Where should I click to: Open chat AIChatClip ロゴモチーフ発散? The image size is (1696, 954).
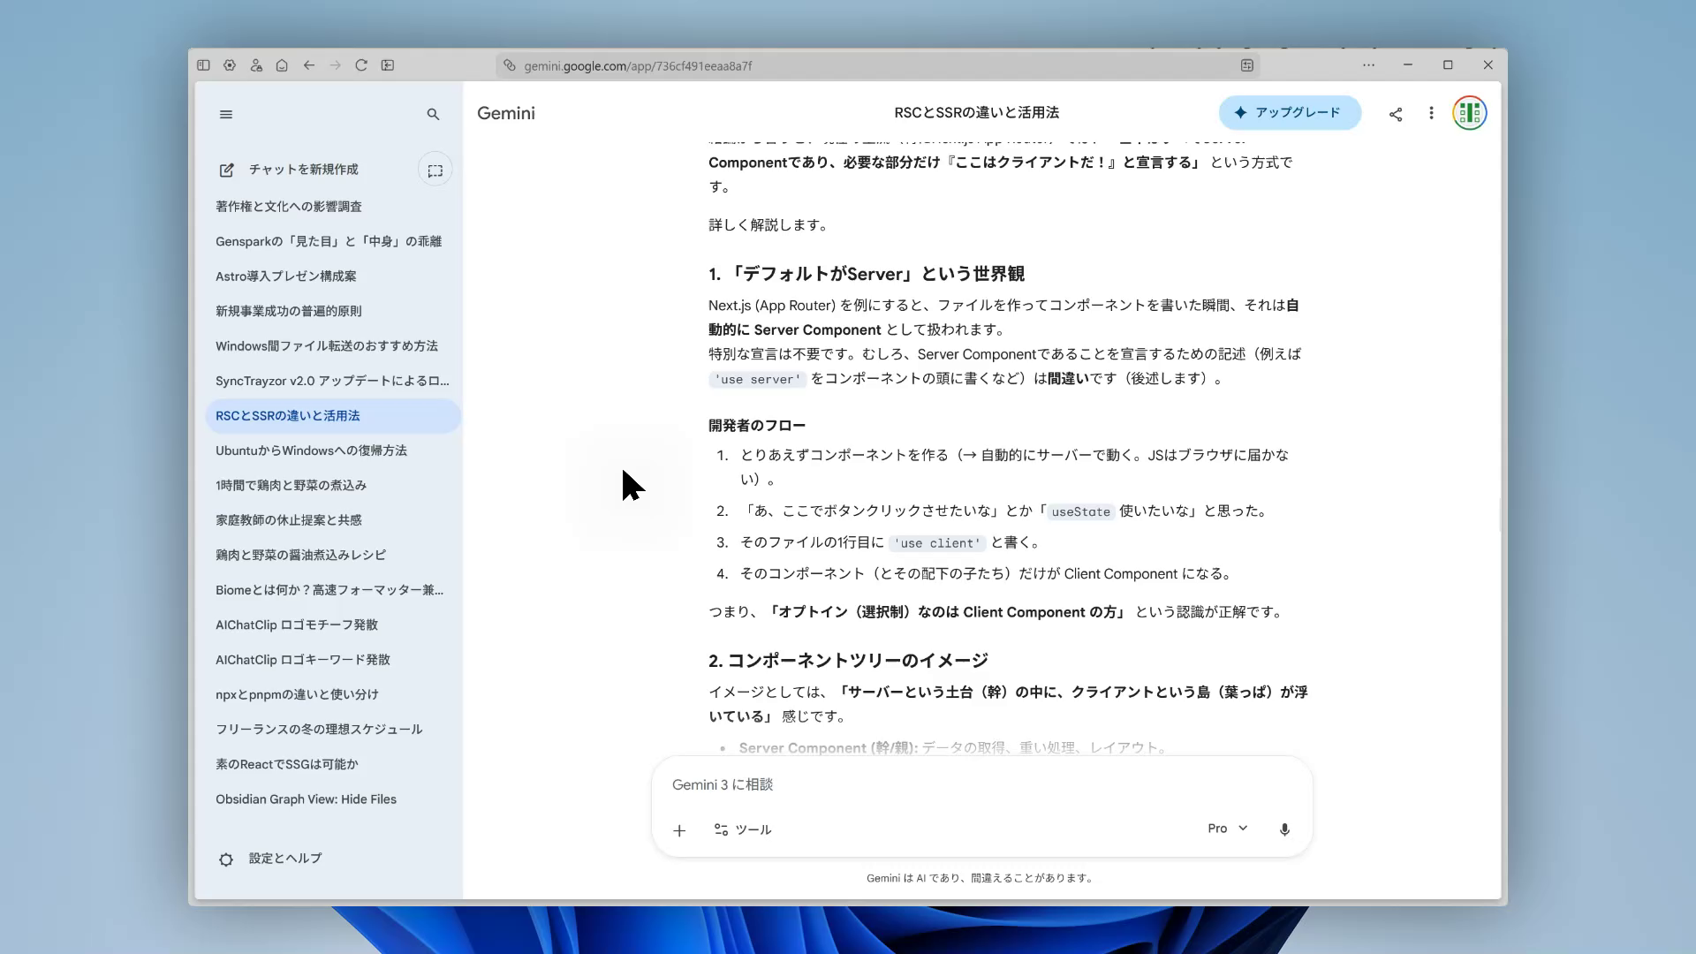(x=332, y=625)
